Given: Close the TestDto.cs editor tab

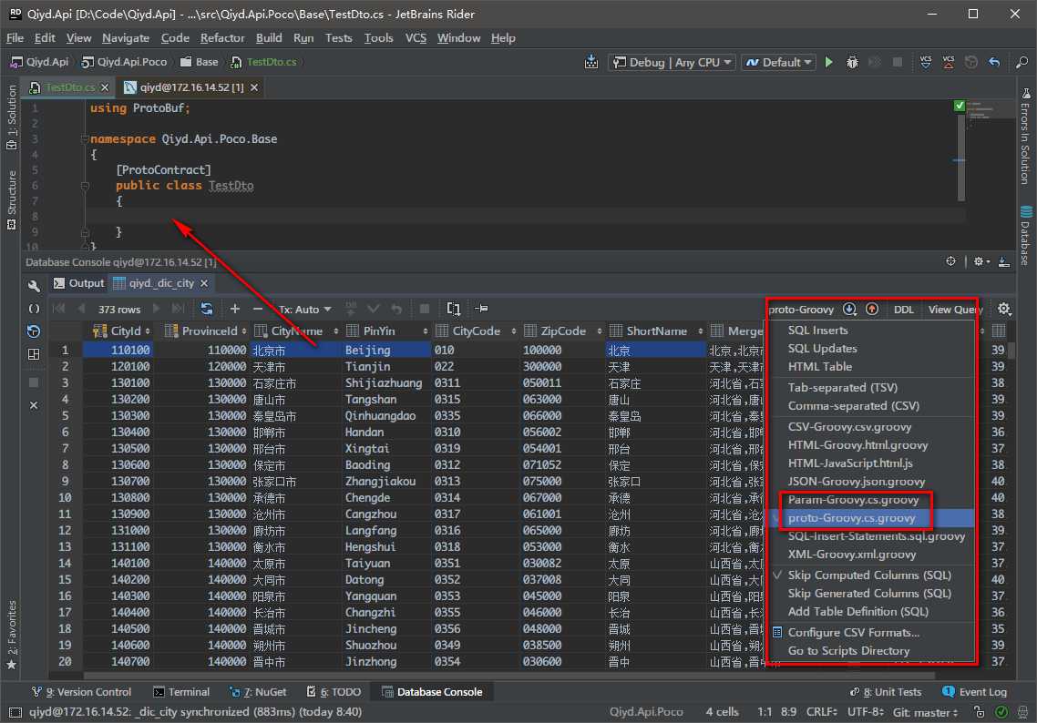Looking at the screenshot, I should coord(105,87).
